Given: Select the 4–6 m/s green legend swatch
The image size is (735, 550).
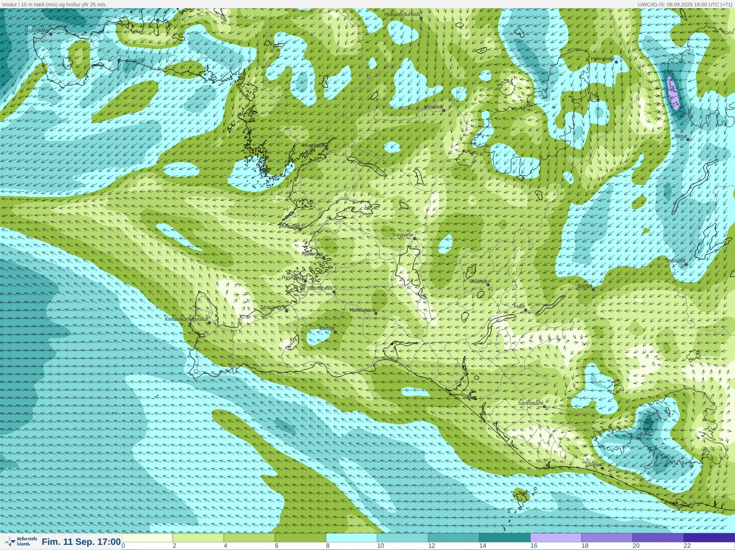Looking at the screenshot, I should (x=249, y=538).
